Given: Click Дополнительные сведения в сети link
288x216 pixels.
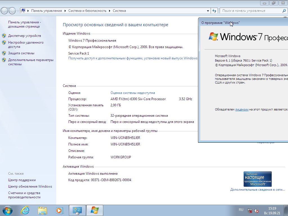Looking at the screenshot, I should pos(258,190).
